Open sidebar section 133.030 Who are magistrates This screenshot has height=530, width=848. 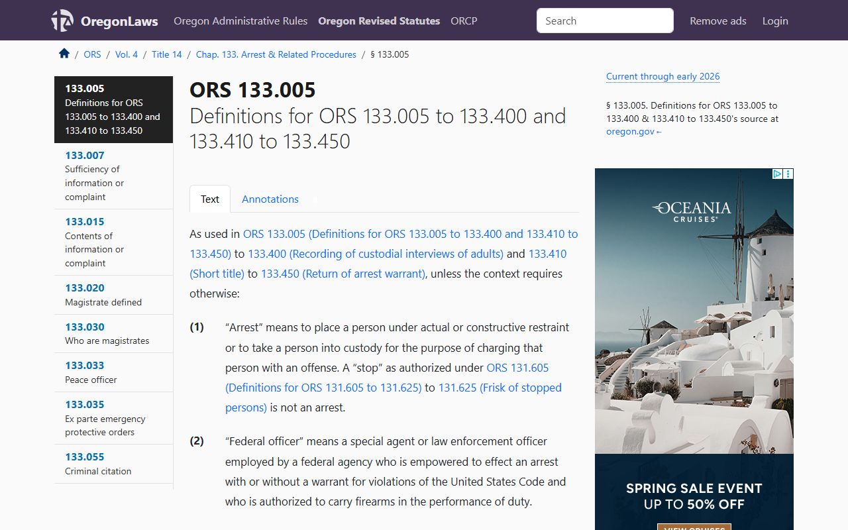(113, 334)
